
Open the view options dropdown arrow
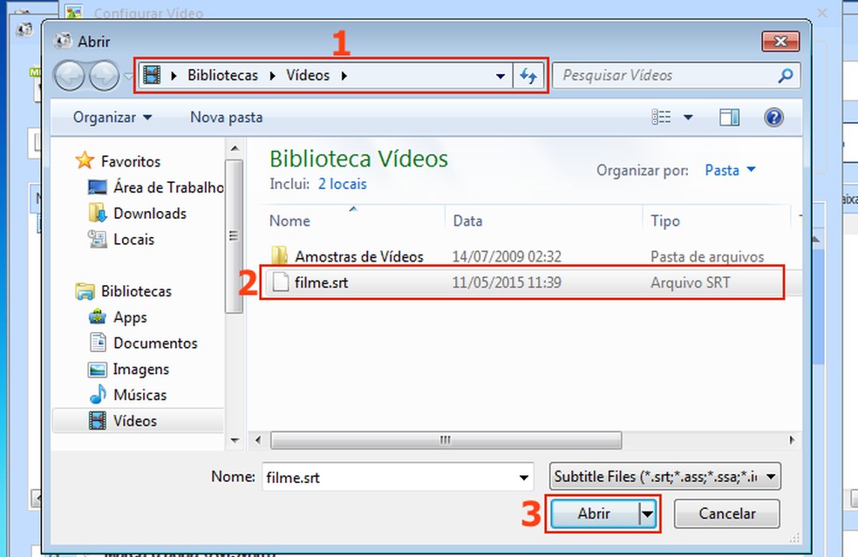688,117
